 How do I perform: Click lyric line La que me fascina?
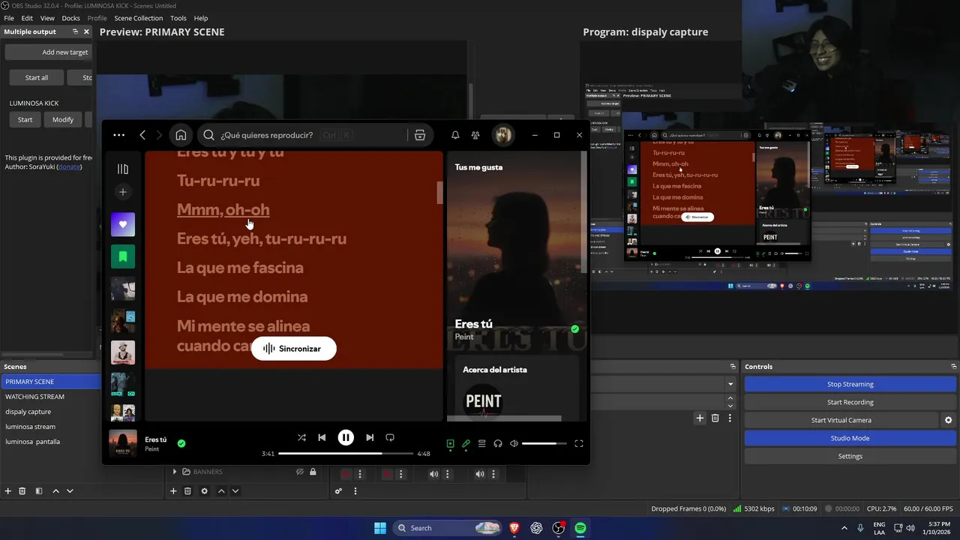coord(240,268)
